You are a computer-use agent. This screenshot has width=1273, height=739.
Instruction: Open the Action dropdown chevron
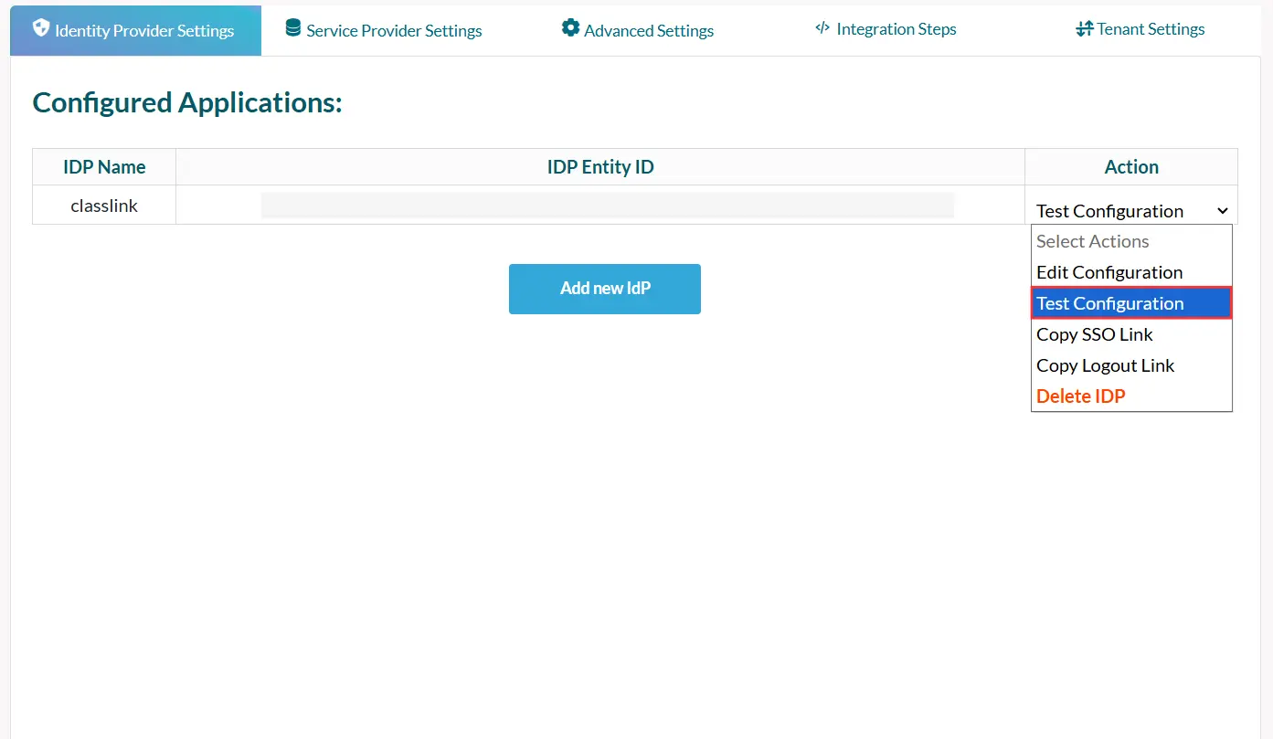click(x=1222, y=211)
